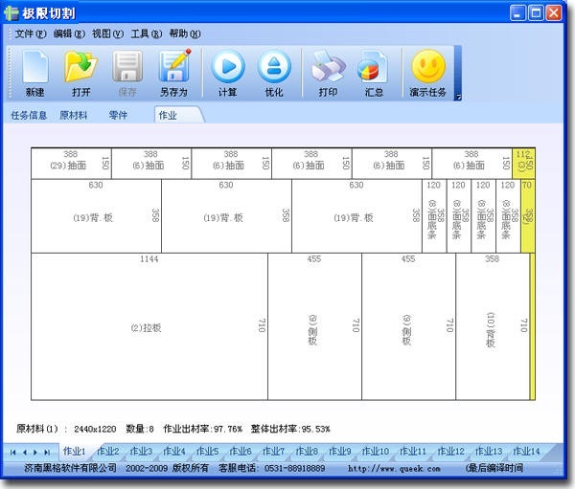Image resolution: width=575 pixels, height=489 pixels.
Task: Jump to the last sheet with the arrow
Action: point(48,452)
